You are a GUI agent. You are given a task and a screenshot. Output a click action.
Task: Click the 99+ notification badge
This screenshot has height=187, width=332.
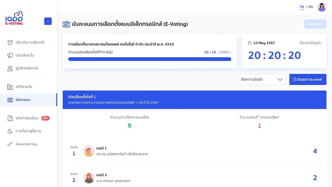pos(45,118)
